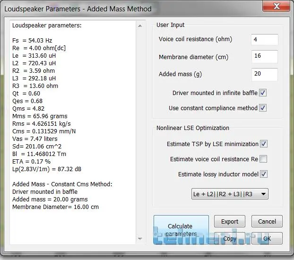Click the line 'Qt = 0.60'
Image resolution: width=294 pixels, height=260 pixels.
pos(26,94)
